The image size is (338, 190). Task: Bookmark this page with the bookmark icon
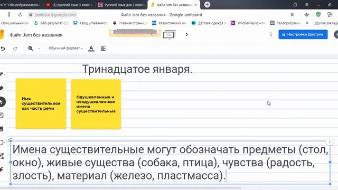[x=292, y=15]
